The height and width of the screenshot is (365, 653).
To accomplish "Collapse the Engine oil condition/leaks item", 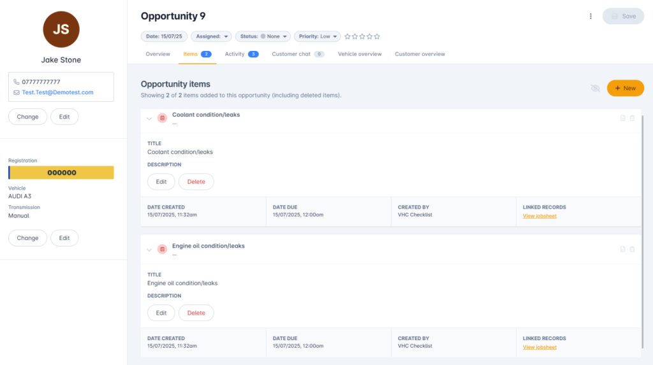I will click(149, 250).
